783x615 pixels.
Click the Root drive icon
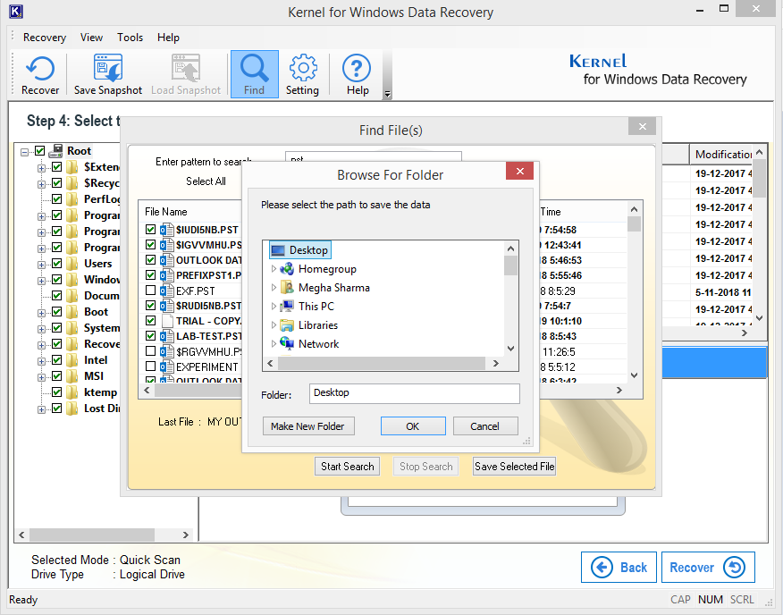[55, 151]
